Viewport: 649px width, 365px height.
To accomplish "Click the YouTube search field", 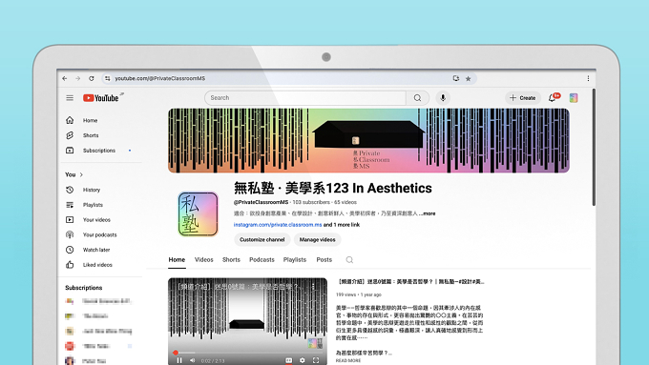I will 305,98.
